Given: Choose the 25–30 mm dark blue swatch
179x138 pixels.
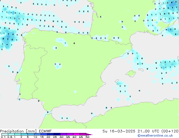Looking at the screenshot, I should pyautogui.click(x=57, y=134).
